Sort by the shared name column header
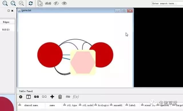The width and height of the screenshot is (183, 111). pos(31,105)
